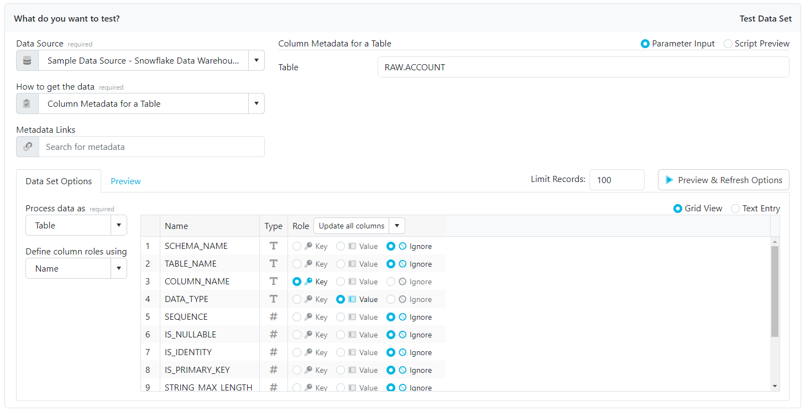Select the Parameter Input radio button

[645, 44]
